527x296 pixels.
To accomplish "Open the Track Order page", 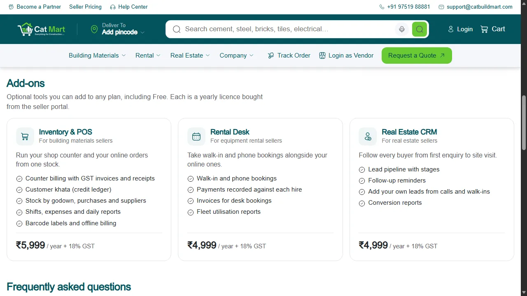I will pyautogui.click(x=289, y=55).
